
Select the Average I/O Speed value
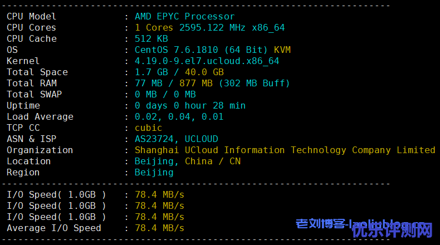[159, 228]
